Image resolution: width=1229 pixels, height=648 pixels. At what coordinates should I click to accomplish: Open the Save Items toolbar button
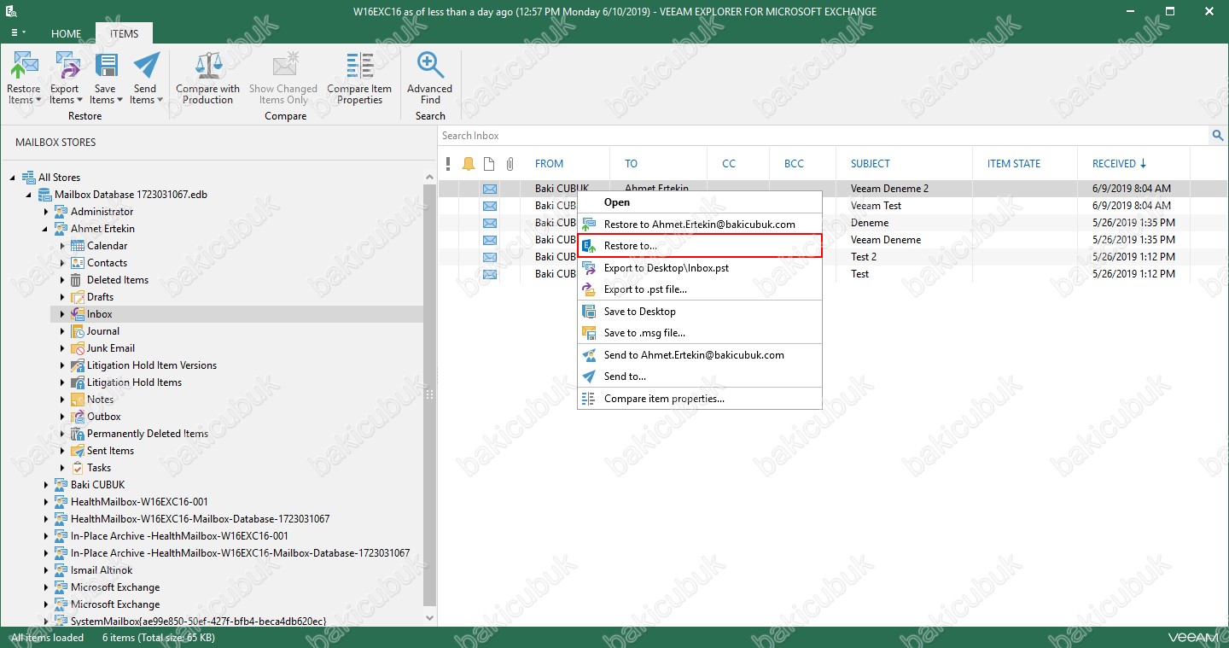pos(106,78)
